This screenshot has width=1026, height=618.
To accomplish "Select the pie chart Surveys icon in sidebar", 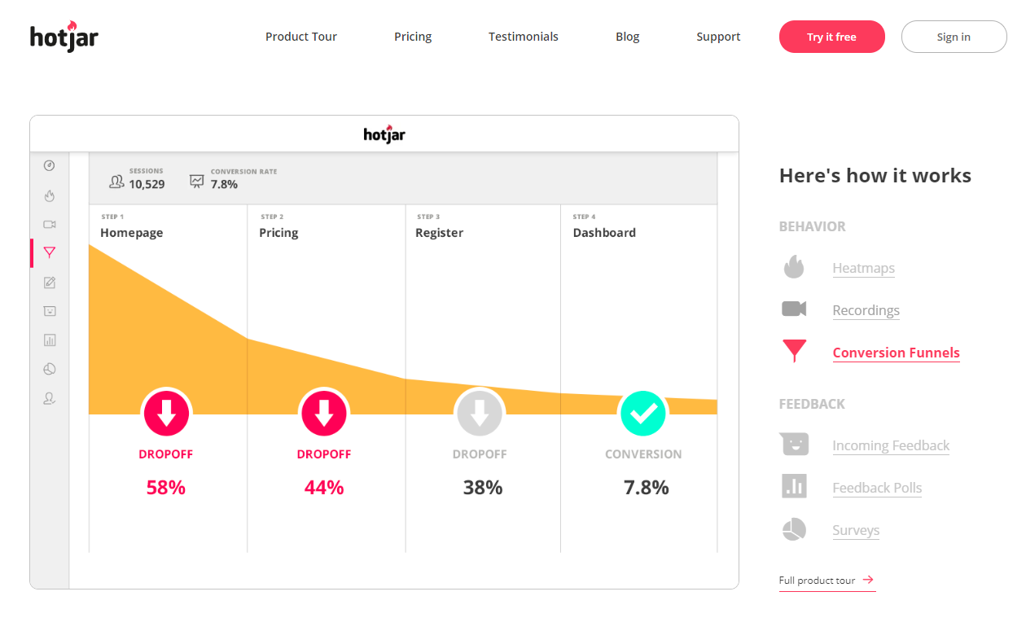I will coord(49,368).
